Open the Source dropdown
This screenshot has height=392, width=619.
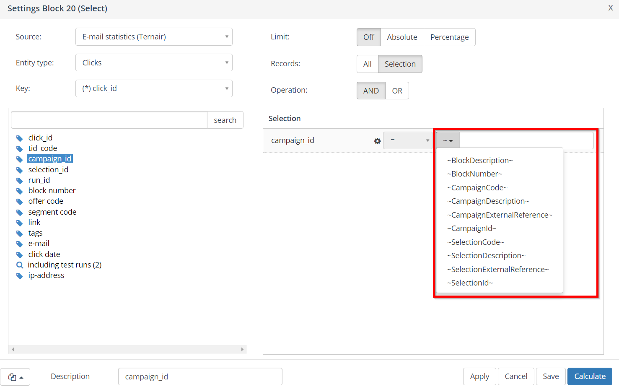point(154,37)
